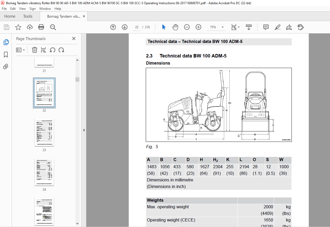Rotate the page clockwise
Image resolution: width=330 pixels, height=227 pixels.
point(61,50)
